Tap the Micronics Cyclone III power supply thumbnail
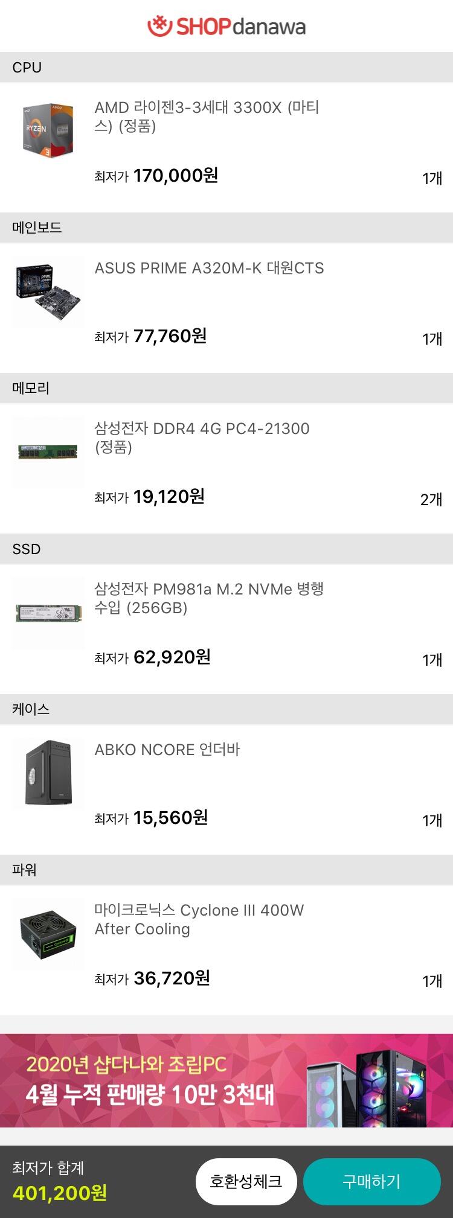The height and width of the screenshot is (1218, 453). (x=48, y=934)
